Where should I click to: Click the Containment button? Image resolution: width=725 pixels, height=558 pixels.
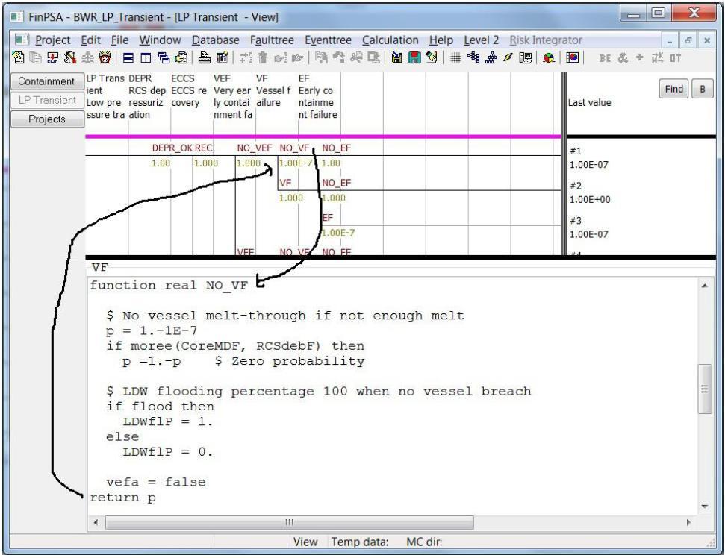pos(47,81)
